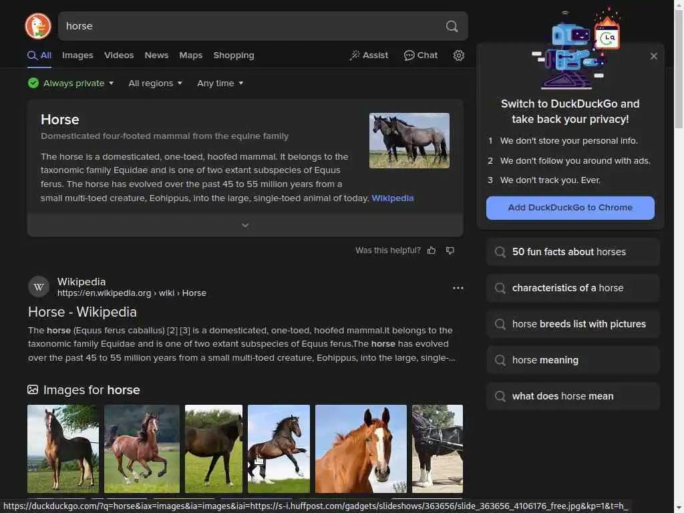Open dark bay horse on grass image

click(214, 449)
